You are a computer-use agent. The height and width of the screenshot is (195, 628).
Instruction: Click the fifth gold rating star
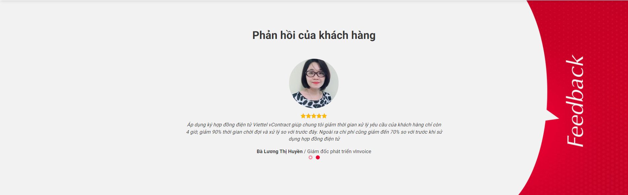click(x=324, y=116)
